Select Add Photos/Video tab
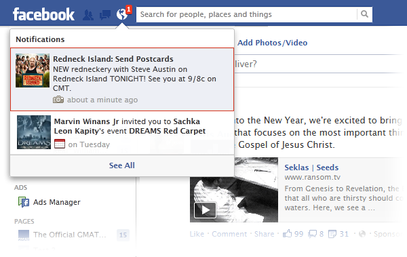The width and height of the screenshot is (407, 257). [272, 43]
